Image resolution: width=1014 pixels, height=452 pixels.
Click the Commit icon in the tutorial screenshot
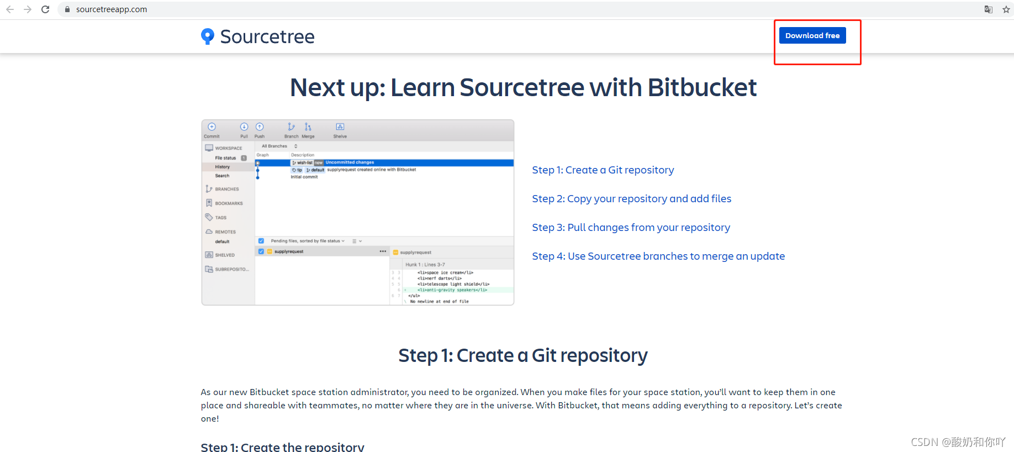(212, 127)
